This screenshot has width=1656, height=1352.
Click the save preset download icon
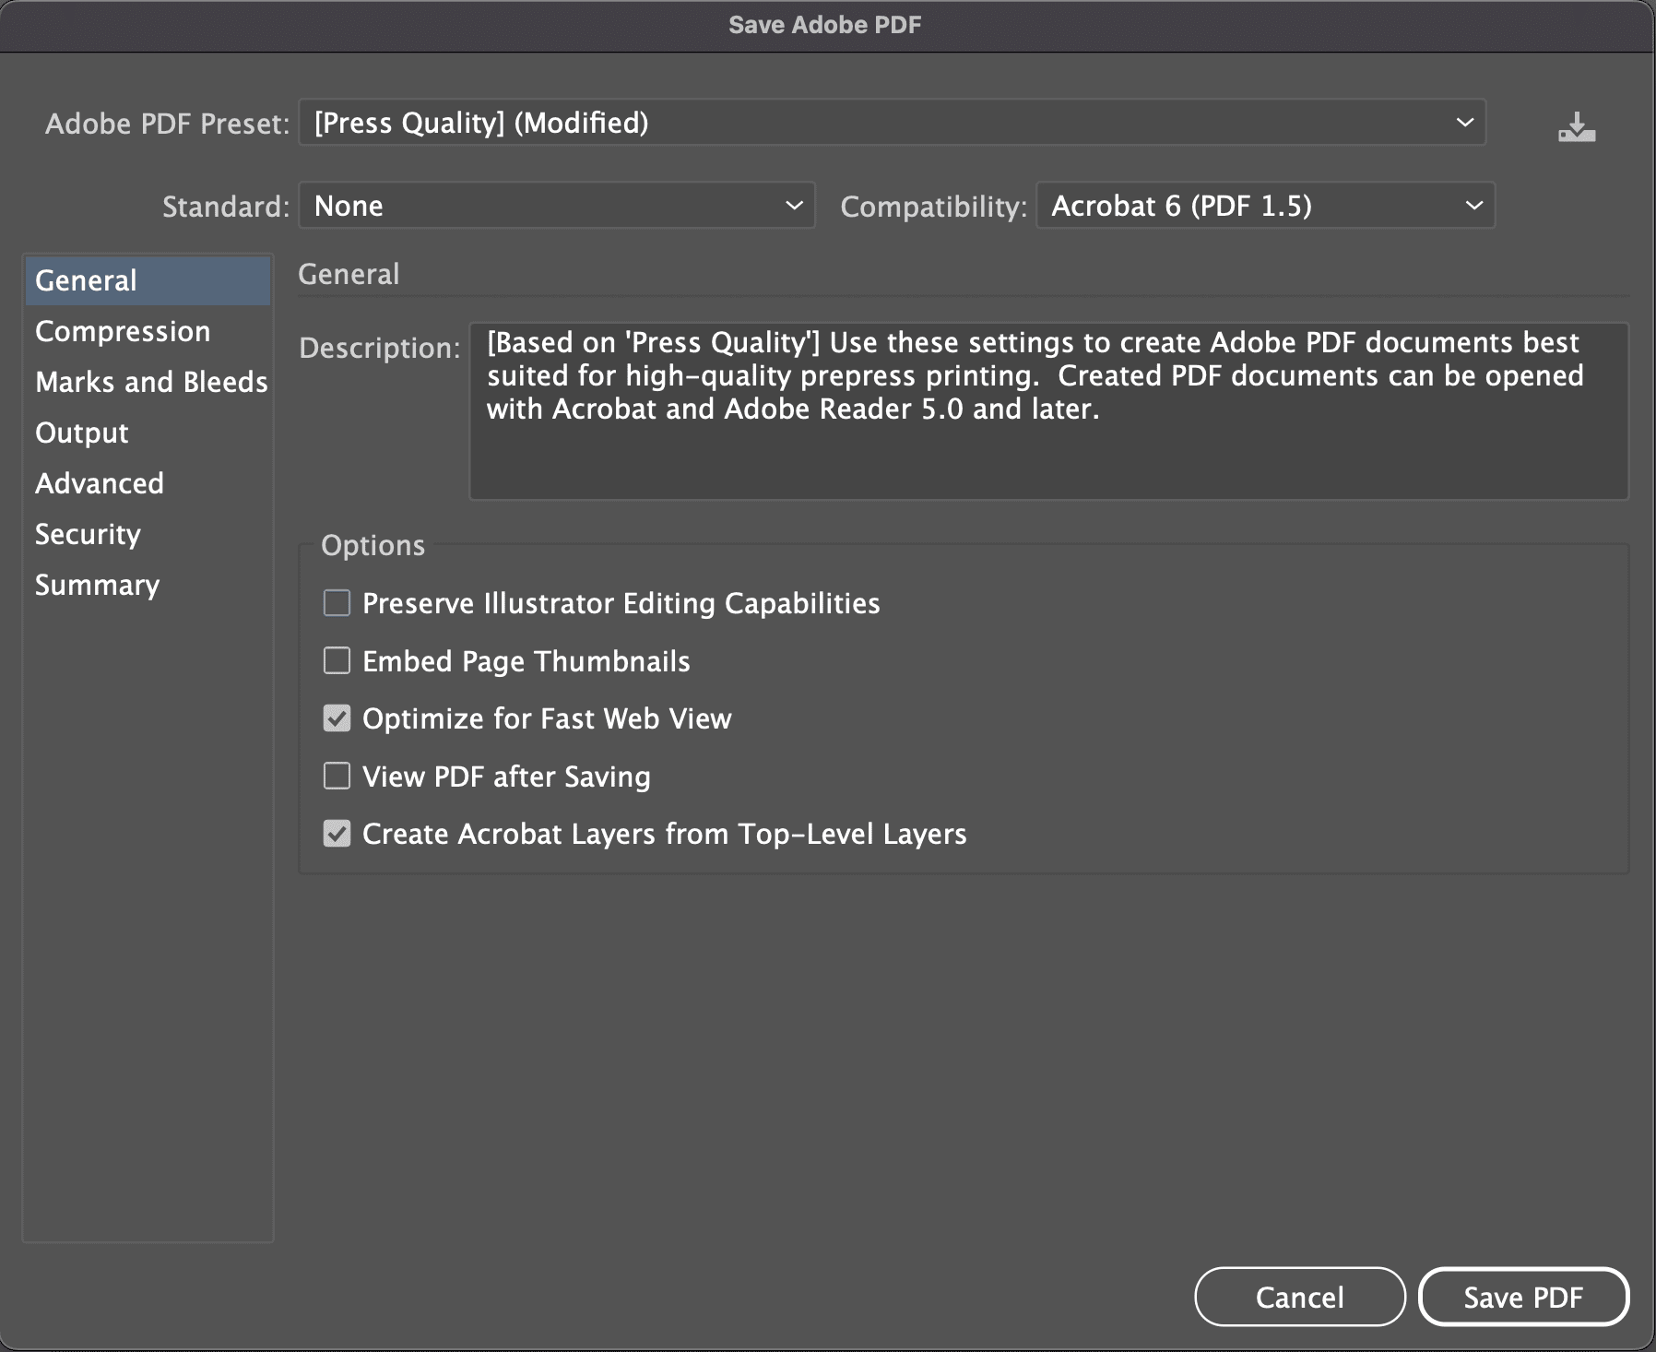(x=1577, y=126)
